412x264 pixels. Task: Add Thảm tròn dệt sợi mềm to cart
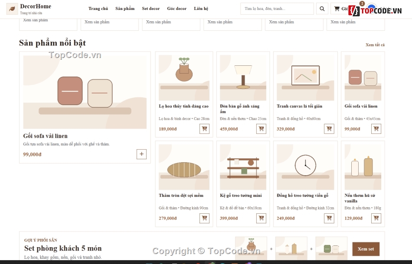[204, 218]
